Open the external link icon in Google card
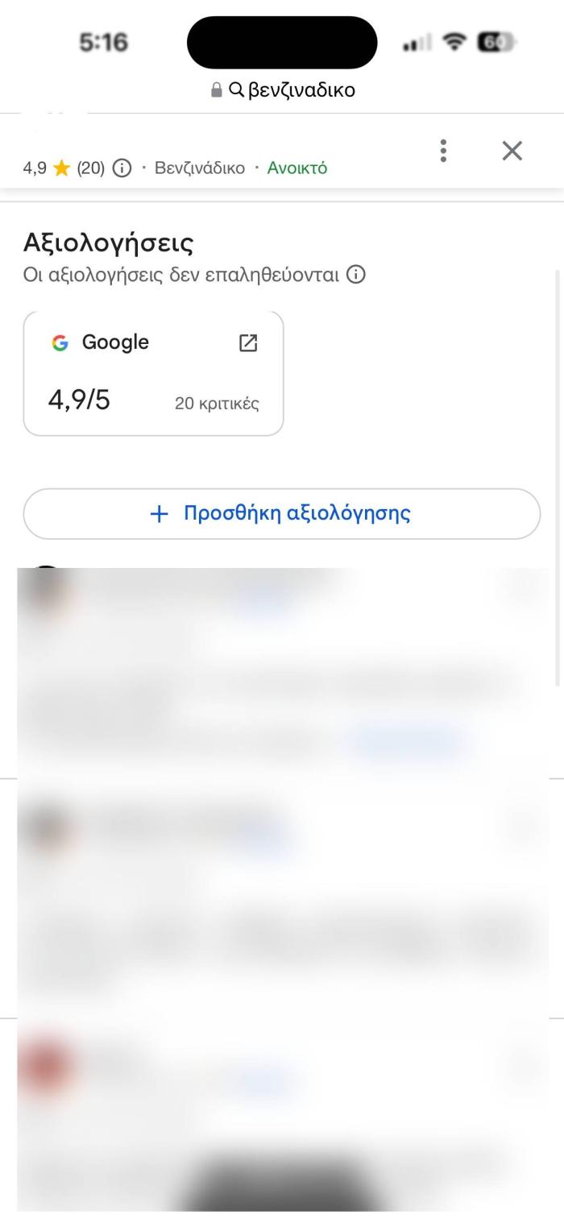This screenshot has height=1223, width=564. 248,342
